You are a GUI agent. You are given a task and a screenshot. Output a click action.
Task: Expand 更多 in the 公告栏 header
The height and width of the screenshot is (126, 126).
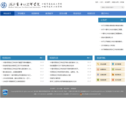coord(122,20)
